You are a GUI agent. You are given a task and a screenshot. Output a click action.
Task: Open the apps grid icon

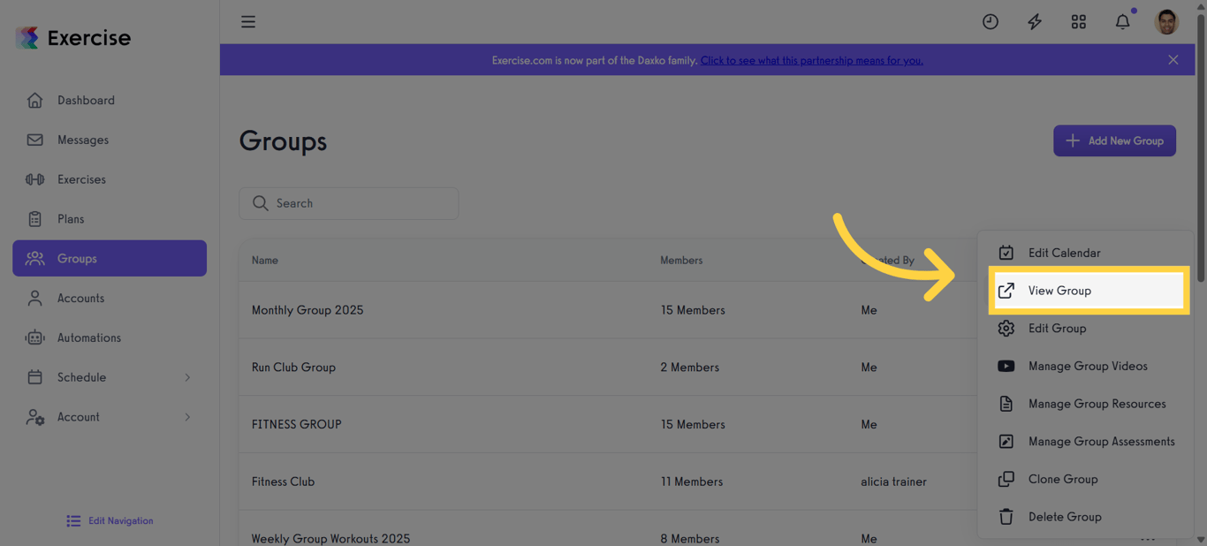(1079, 22)
